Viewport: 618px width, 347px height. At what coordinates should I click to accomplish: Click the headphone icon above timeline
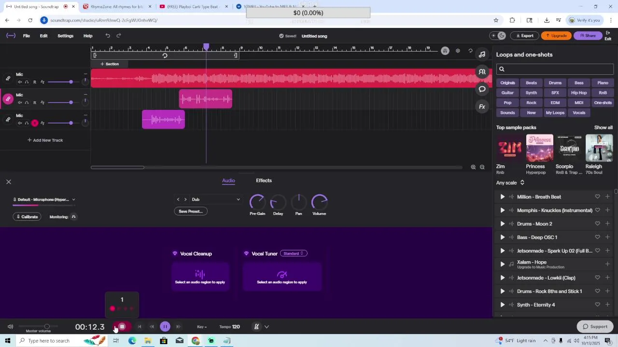(x=445, y=51)
